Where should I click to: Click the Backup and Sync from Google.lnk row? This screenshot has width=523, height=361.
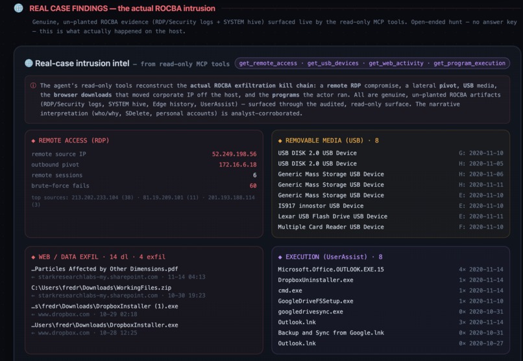coord(390,332)
